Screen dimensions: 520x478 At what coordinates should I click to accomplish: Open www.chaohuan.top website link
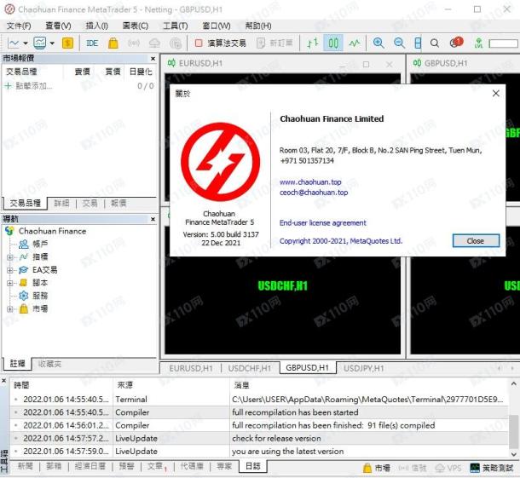310,182
